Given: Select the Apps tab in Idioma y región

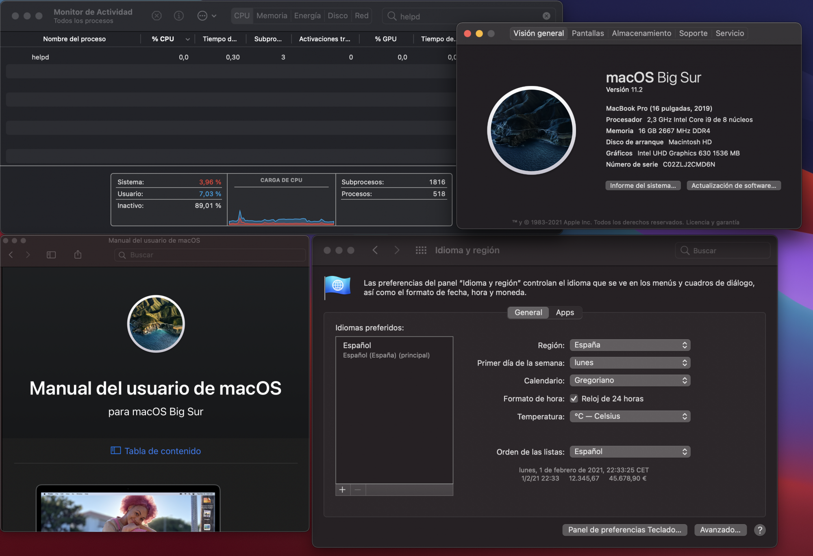Looking at the screenshot, I should click(x=565, y=312).
